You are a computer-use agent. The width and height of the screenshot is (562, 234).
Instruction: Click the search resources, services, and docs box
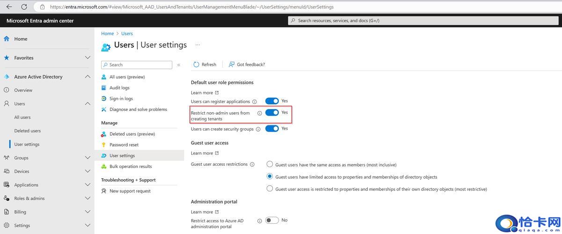[421, 21]
